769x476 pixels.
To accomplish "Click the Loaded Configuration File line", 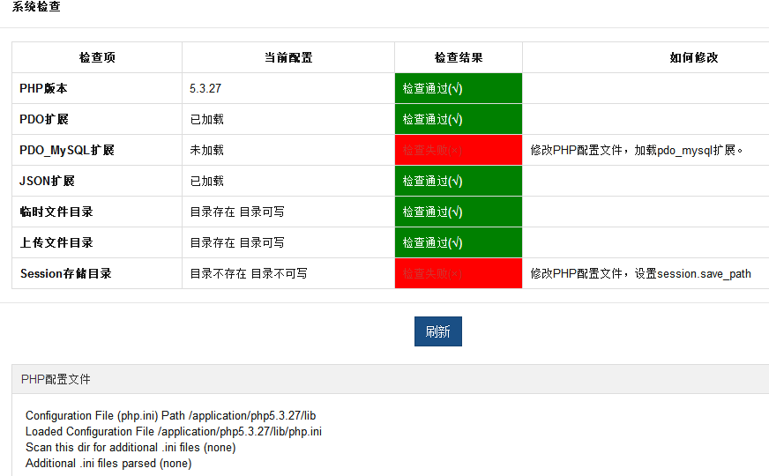I will 174,432.
